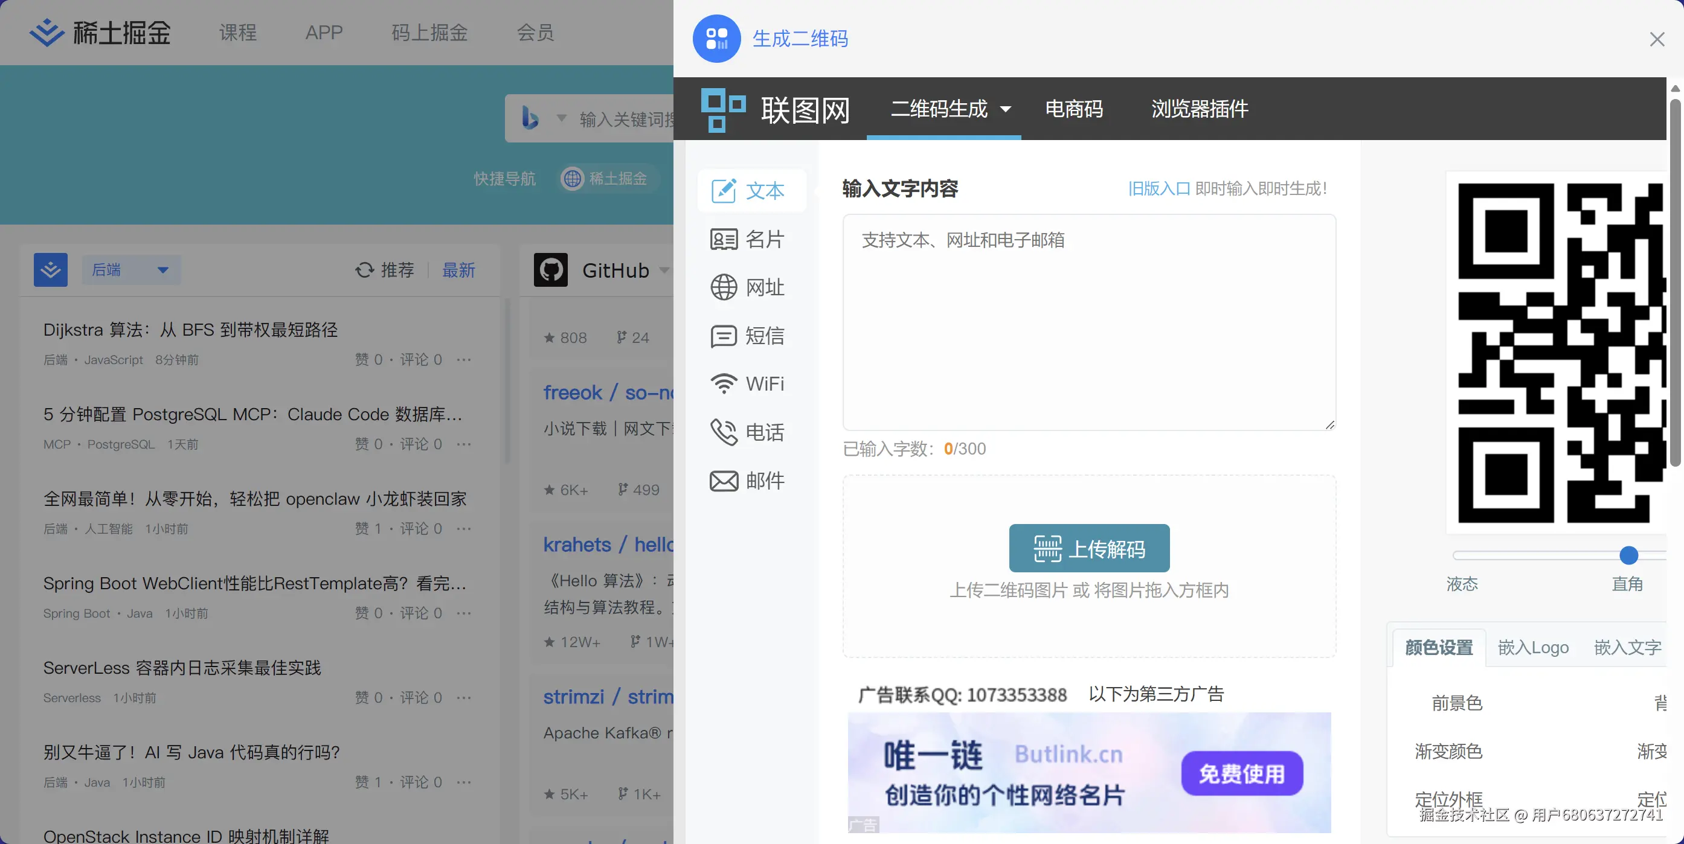Expand the 二维码生成 dropdown menu
Image resolution: width=1684 pixels, height=844 pixels.
tap(1006, 109)
